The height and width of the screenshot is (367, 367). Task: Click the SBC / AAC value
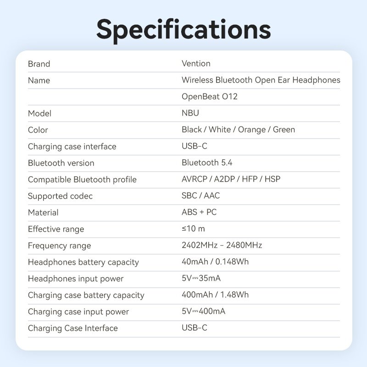pos(200,196)
